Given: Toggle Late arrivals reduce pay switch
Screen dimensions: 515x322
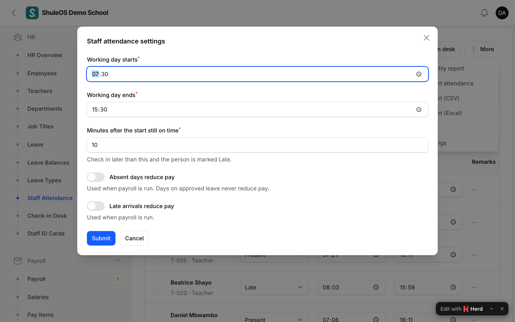Looking at the screenshot, I should tap(96, 206).
